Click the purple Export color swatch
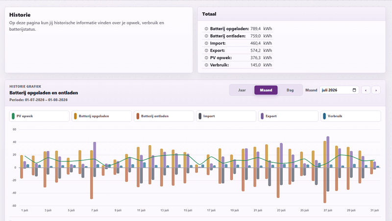Screen dimensions: 392x221 [x=262, y=116]
